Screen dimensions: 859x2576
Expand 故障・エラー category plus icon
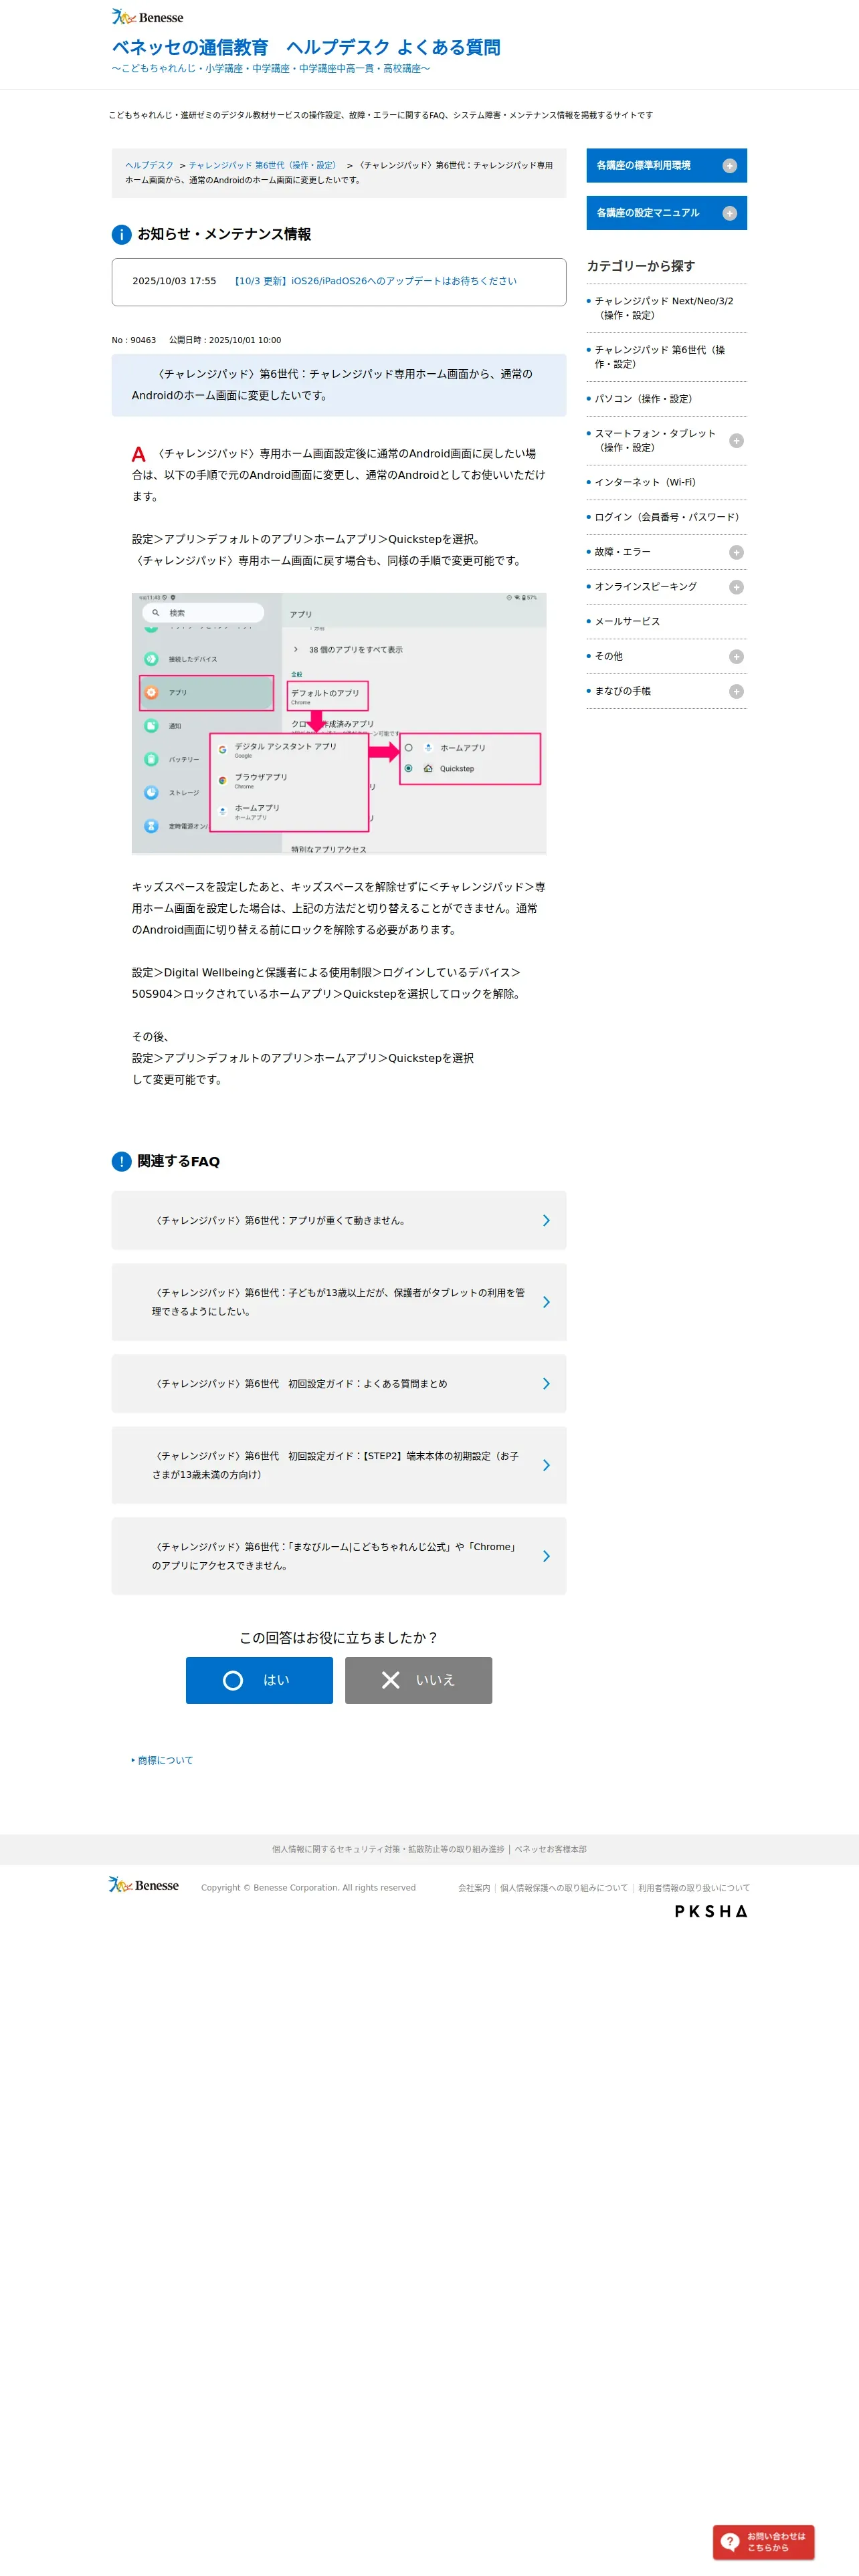tap(736, 552)
